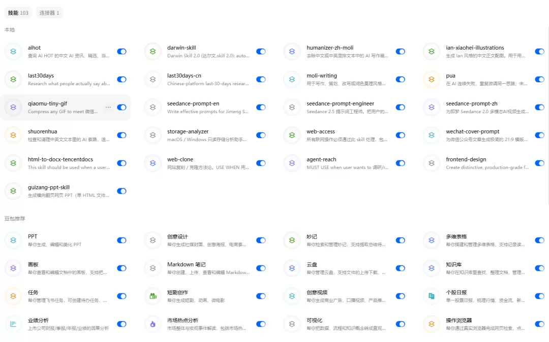Screen dimensions: 549x342
Task: Click the PPT skill icon
Action: (x=13, y=241)
